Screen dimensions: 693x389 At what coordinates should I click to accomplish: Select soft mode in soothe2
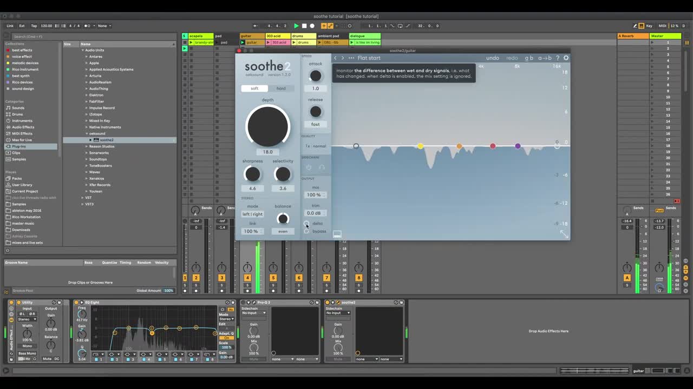point(254,89)
